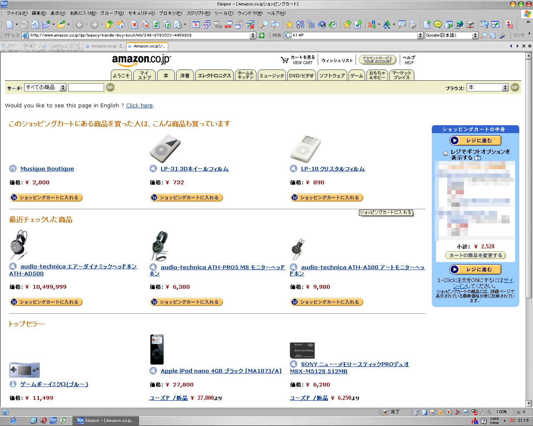Switch to the エレクトロニクス store tab
The image size is (533, 426).
(214, 75)
